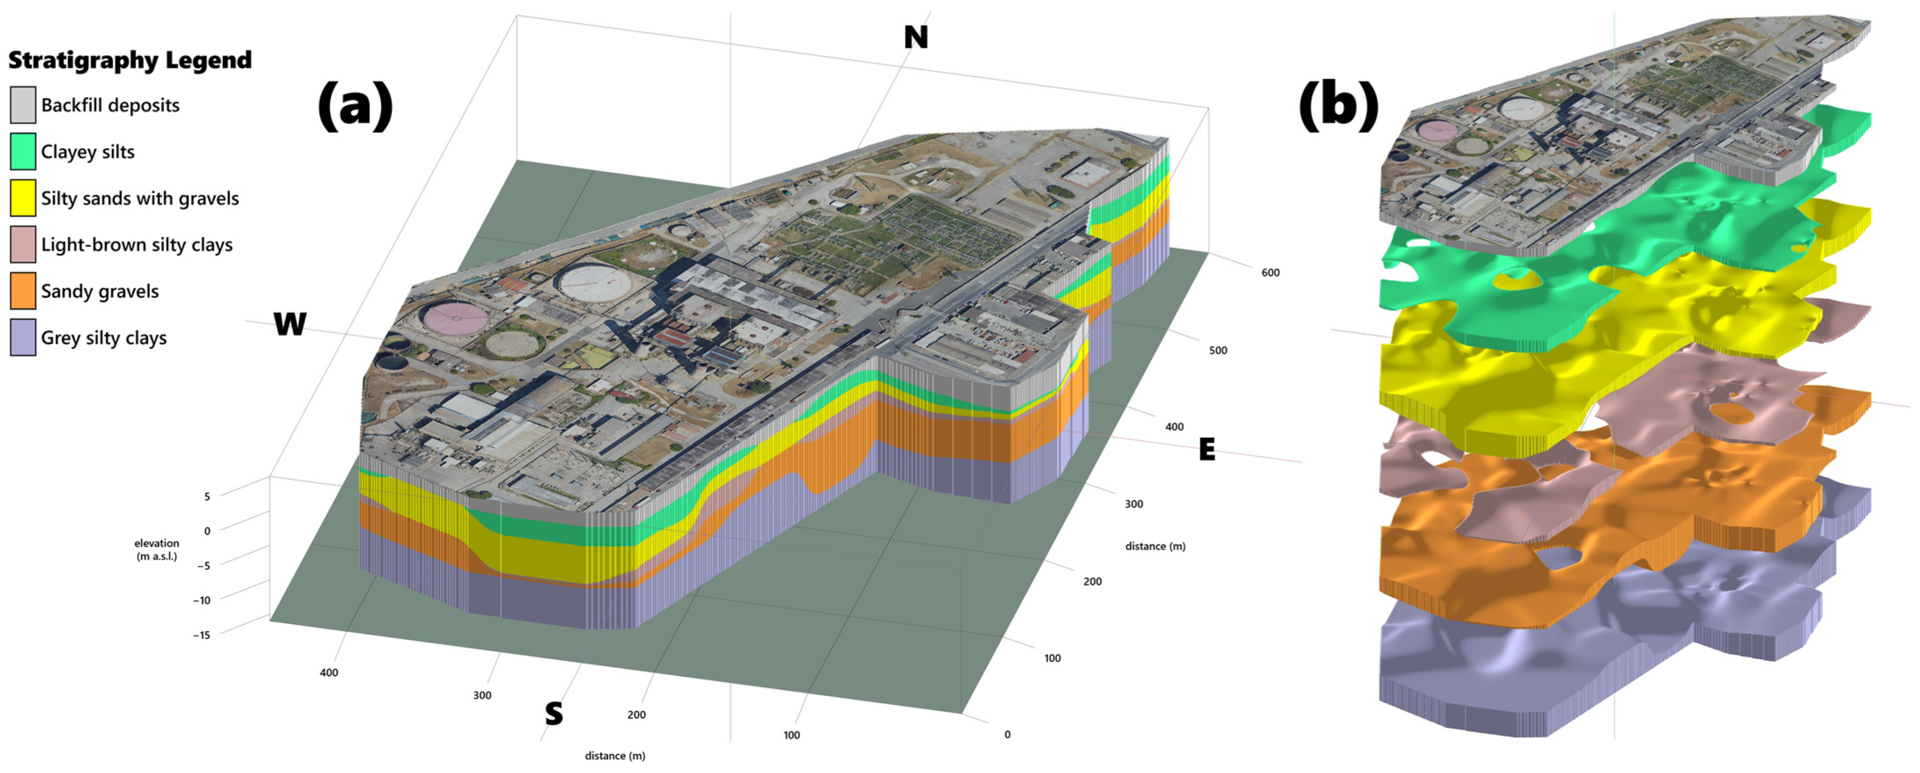Click the W compass label
This screenshot has width=1920, height=773.
[290, 324]
